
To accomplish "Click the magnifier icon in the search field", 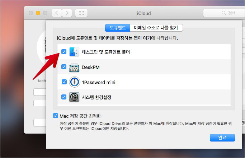I will (x=224, y=13).
